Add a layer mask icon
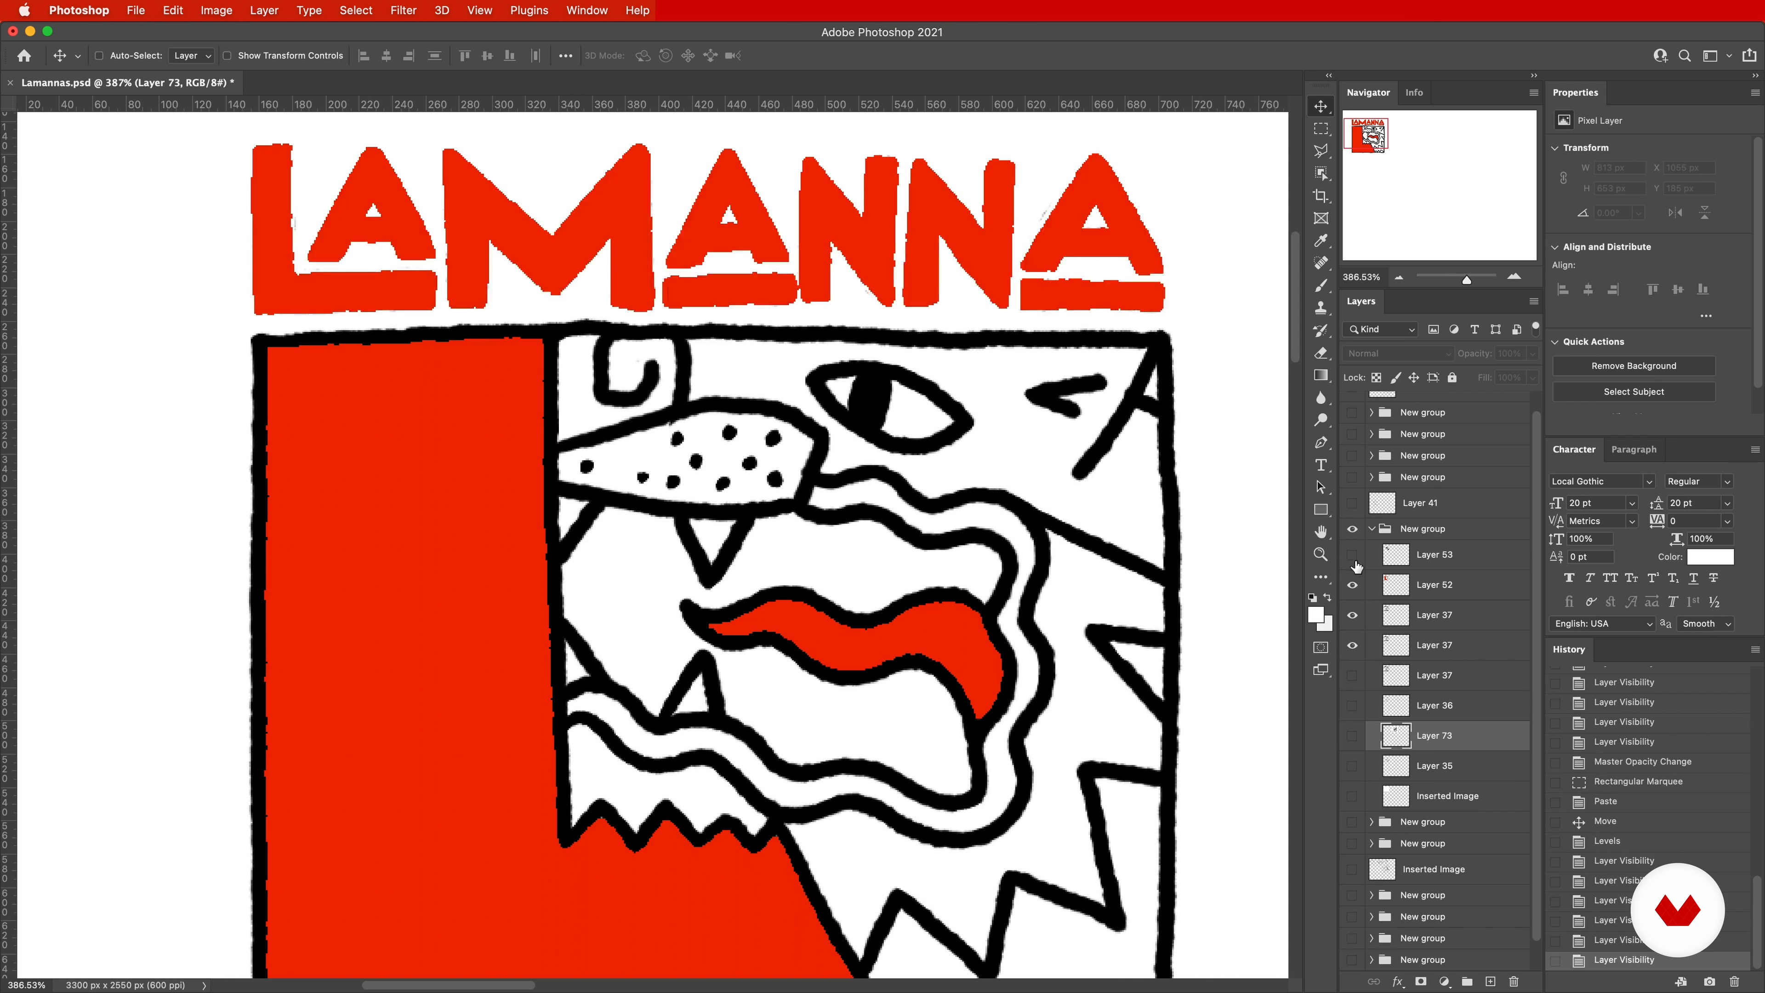1765x993 pixels. point(1420,982)
